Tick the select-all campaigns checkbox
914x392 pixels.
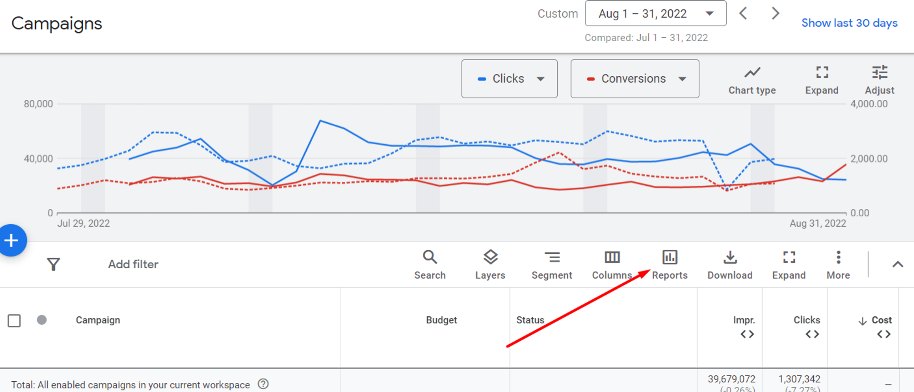tap(14, 320)
